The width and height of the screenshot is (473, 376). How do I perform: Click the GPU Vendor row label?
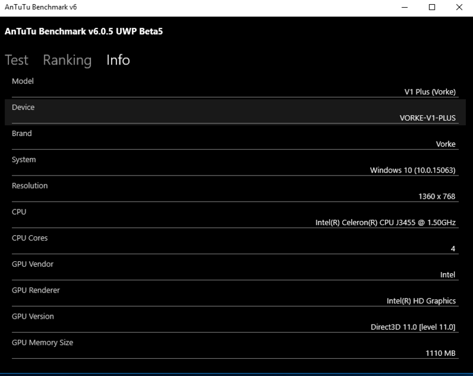point(33,264)
